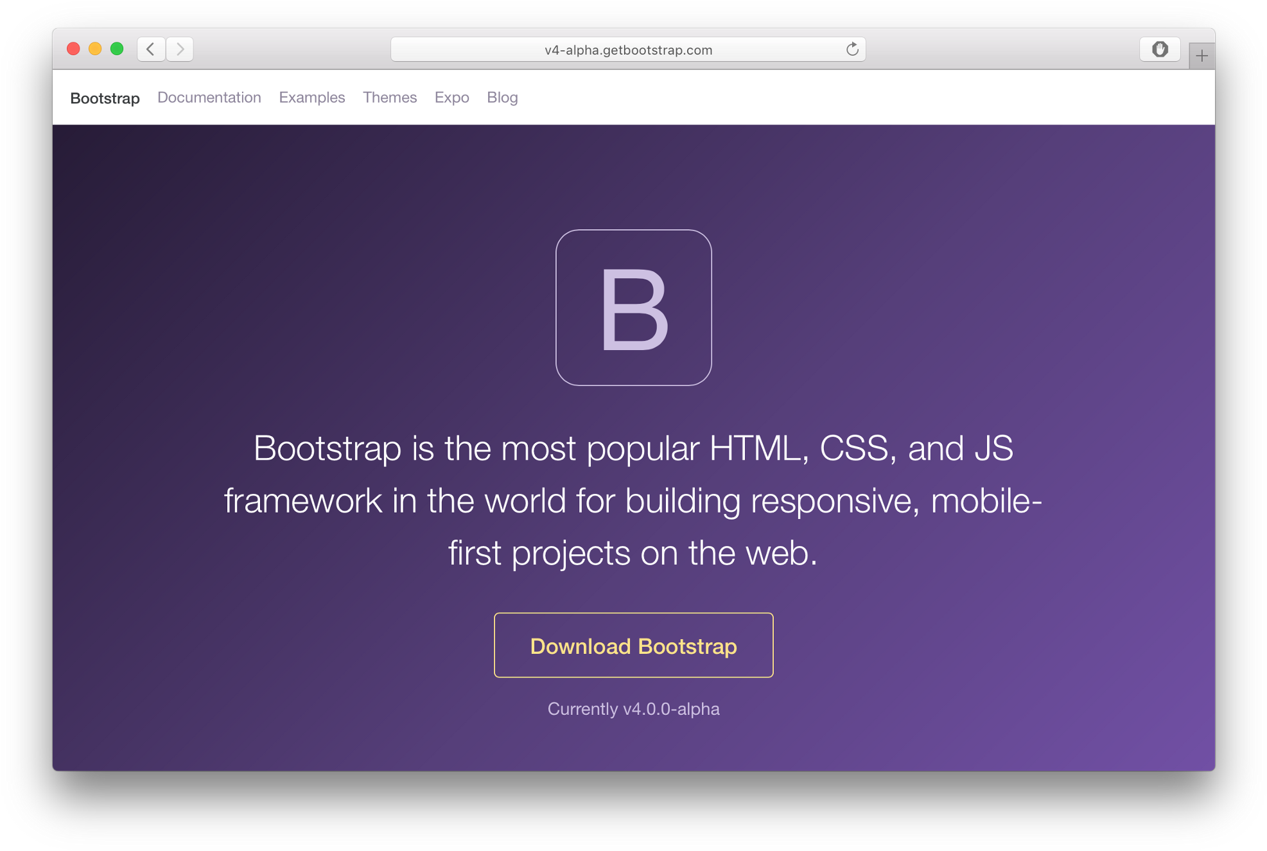Image resolution: width=1267 pixels, height=851 pixels.
Task: Click the hand-shaped extension icon
Action: click(x=1159, y=49)
